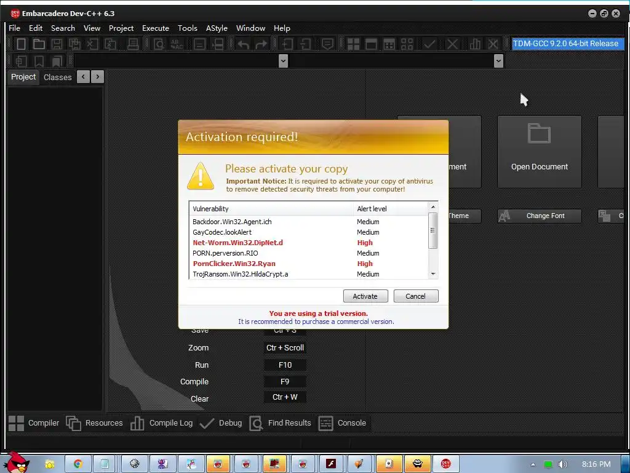Select the TrojRansom.Win32.HildaCrypt.a row
The image size is (630, 473).
pyautogui.click(x=309, y=274)
